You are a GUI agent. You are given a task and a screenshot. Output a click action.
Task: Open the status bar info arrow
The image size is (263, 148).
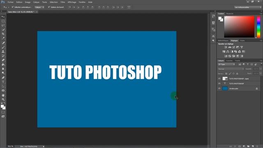click(x=44, y=146)
